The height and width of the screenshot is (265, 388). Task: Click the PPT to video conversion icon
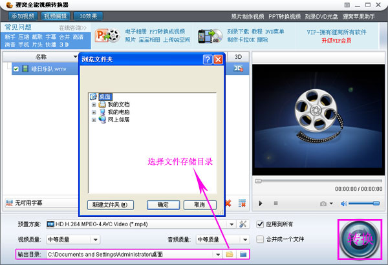pyautogui.click(x=107, y=36)
